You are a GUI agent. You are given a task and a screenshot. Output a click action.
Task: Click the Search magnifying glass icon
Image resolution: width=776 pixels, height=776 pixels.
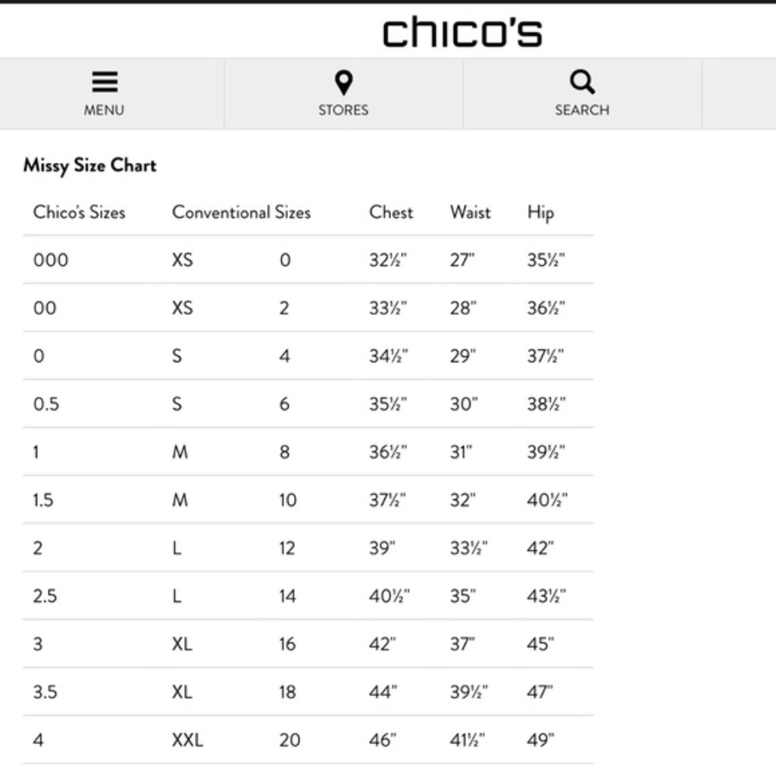click(582, 81)
